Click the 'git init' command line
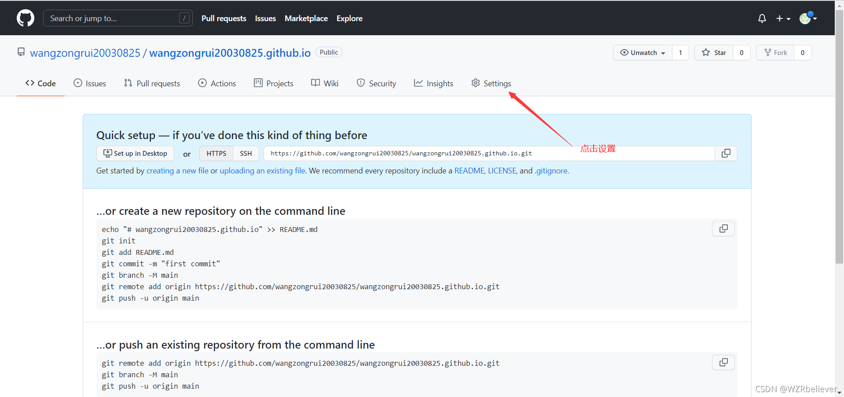 (119, 241)
